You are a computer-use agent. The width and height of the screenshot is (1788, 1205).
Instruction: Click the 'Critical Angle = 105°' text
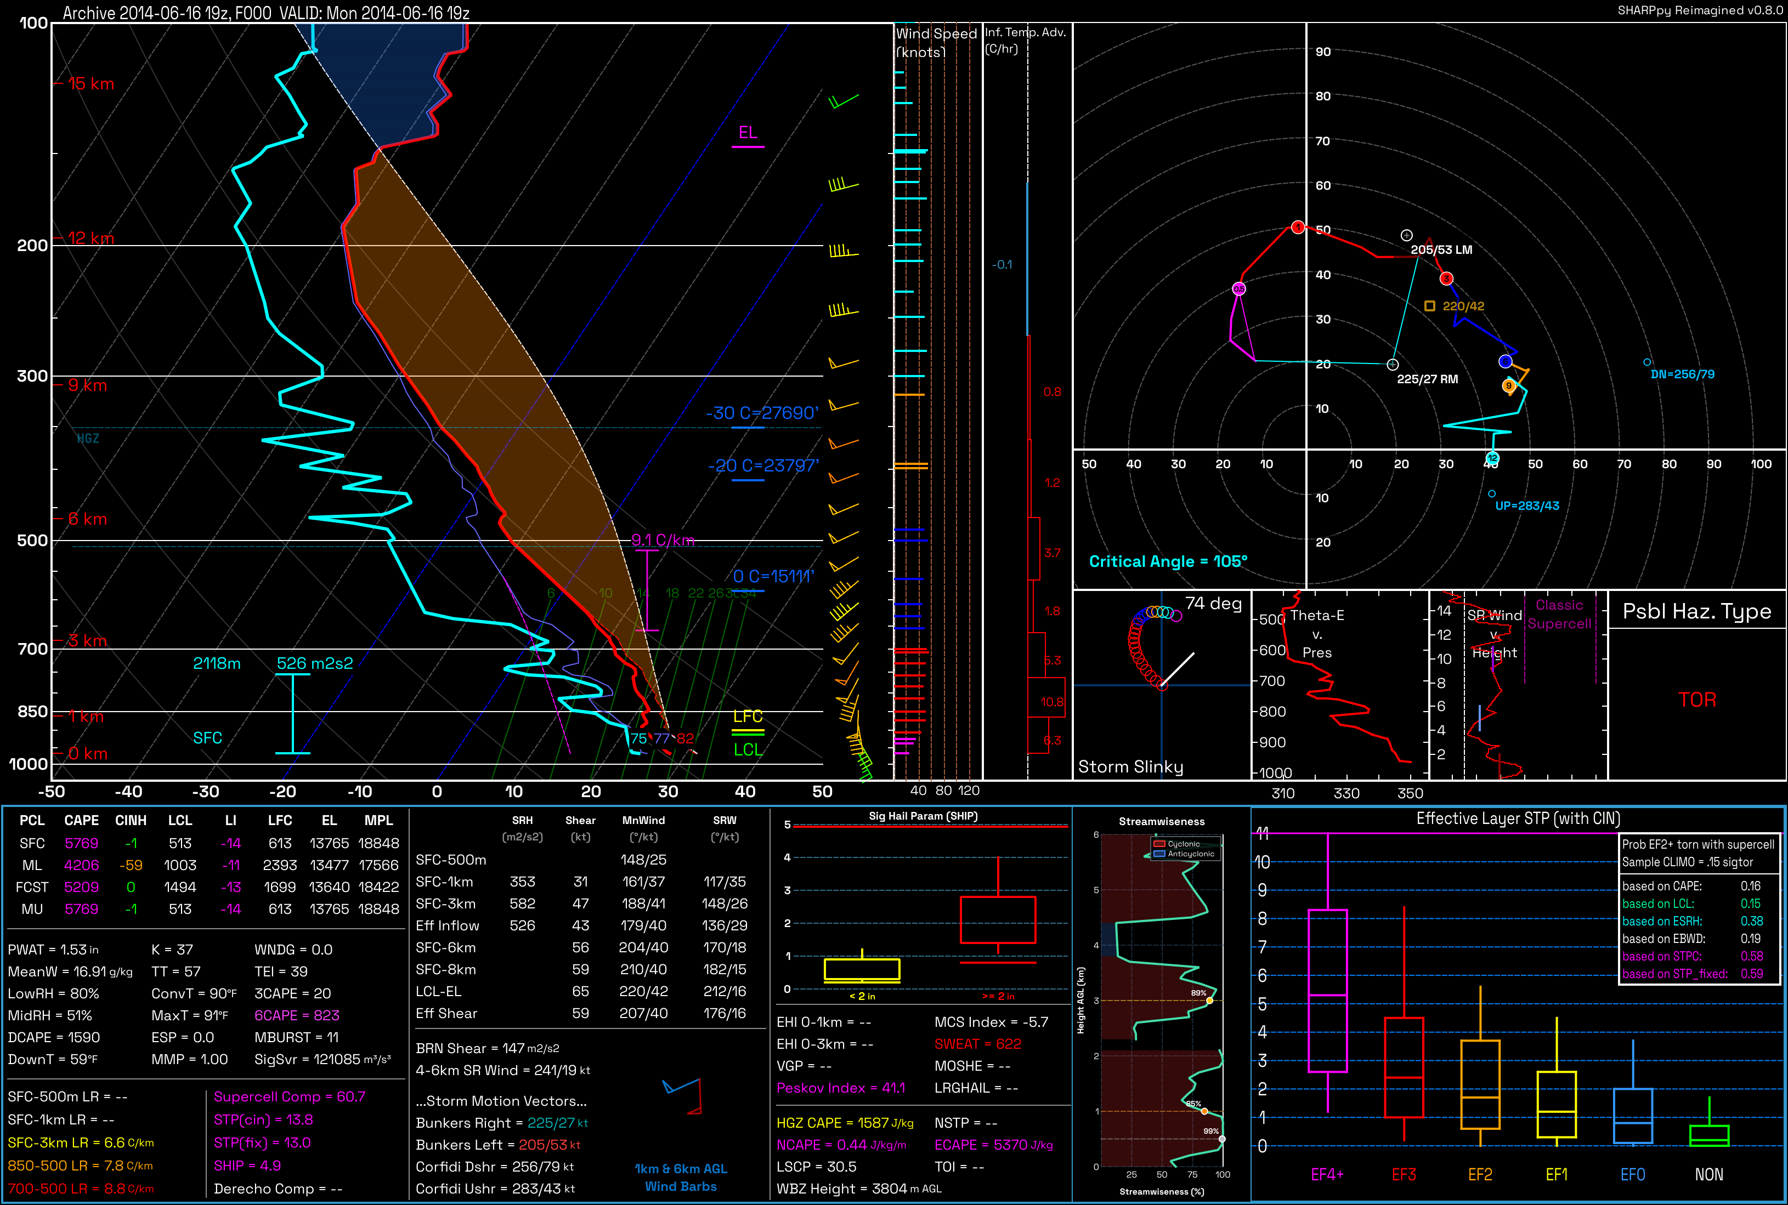click(1168, 561)
